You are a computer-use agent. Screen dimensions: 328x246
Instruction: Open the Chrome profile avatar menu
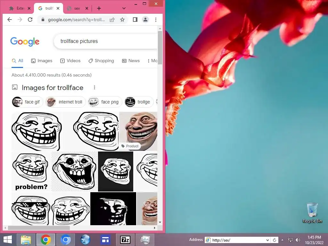(x=145, y=20)
